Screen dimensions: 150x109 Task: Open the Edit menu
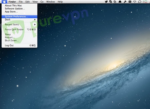pos(28,2)
